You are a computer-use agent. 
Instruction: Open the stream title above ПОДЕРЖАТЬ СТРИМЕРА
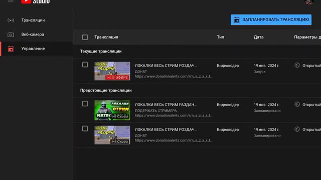[166, 104]
